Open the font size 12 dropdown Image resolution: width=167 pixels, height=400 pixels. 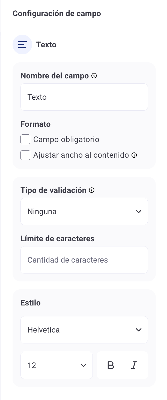tap(56, 365)
